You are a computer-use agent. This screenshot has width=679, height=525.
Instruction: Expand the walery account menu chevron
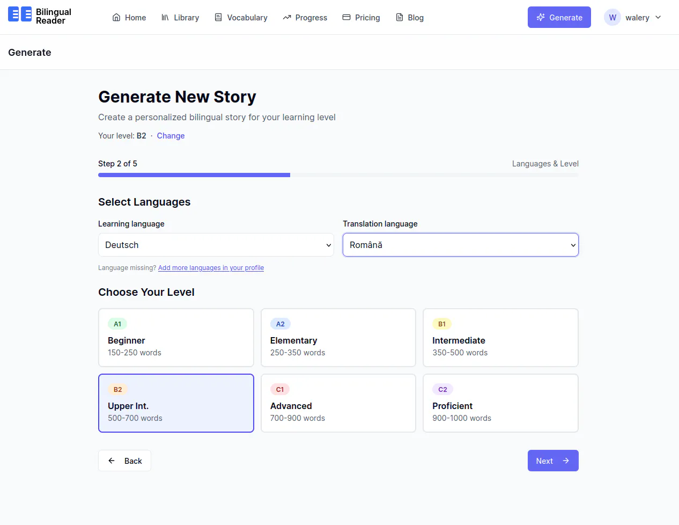tap(658, 17)
